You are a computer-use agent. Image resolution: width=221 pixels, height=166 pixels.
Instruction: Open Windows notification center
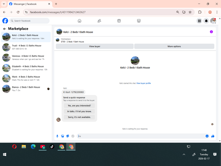[x=215, y=154]
